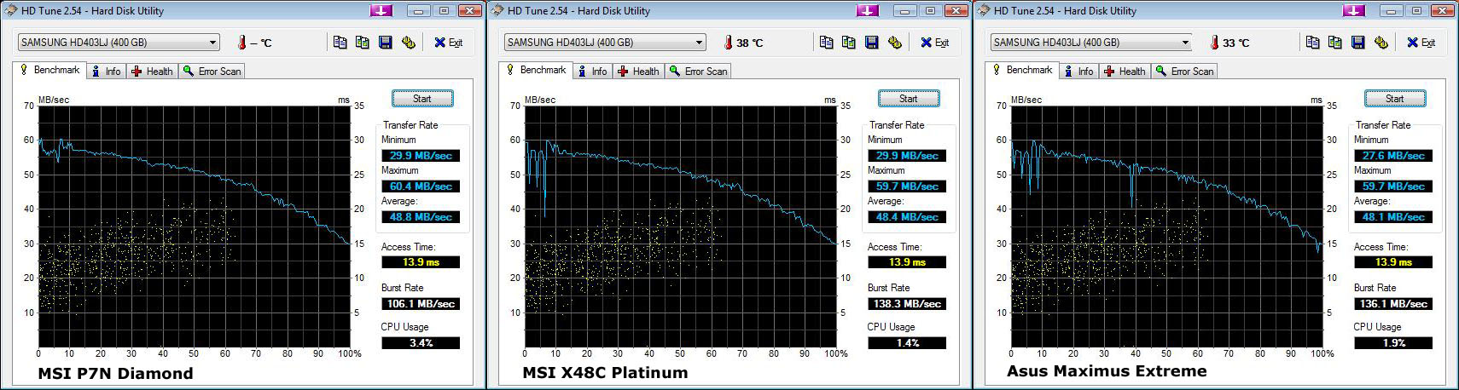Close the Asus Maximus Extreme window
1459x390 pixels.
(x=1443, y=10)
